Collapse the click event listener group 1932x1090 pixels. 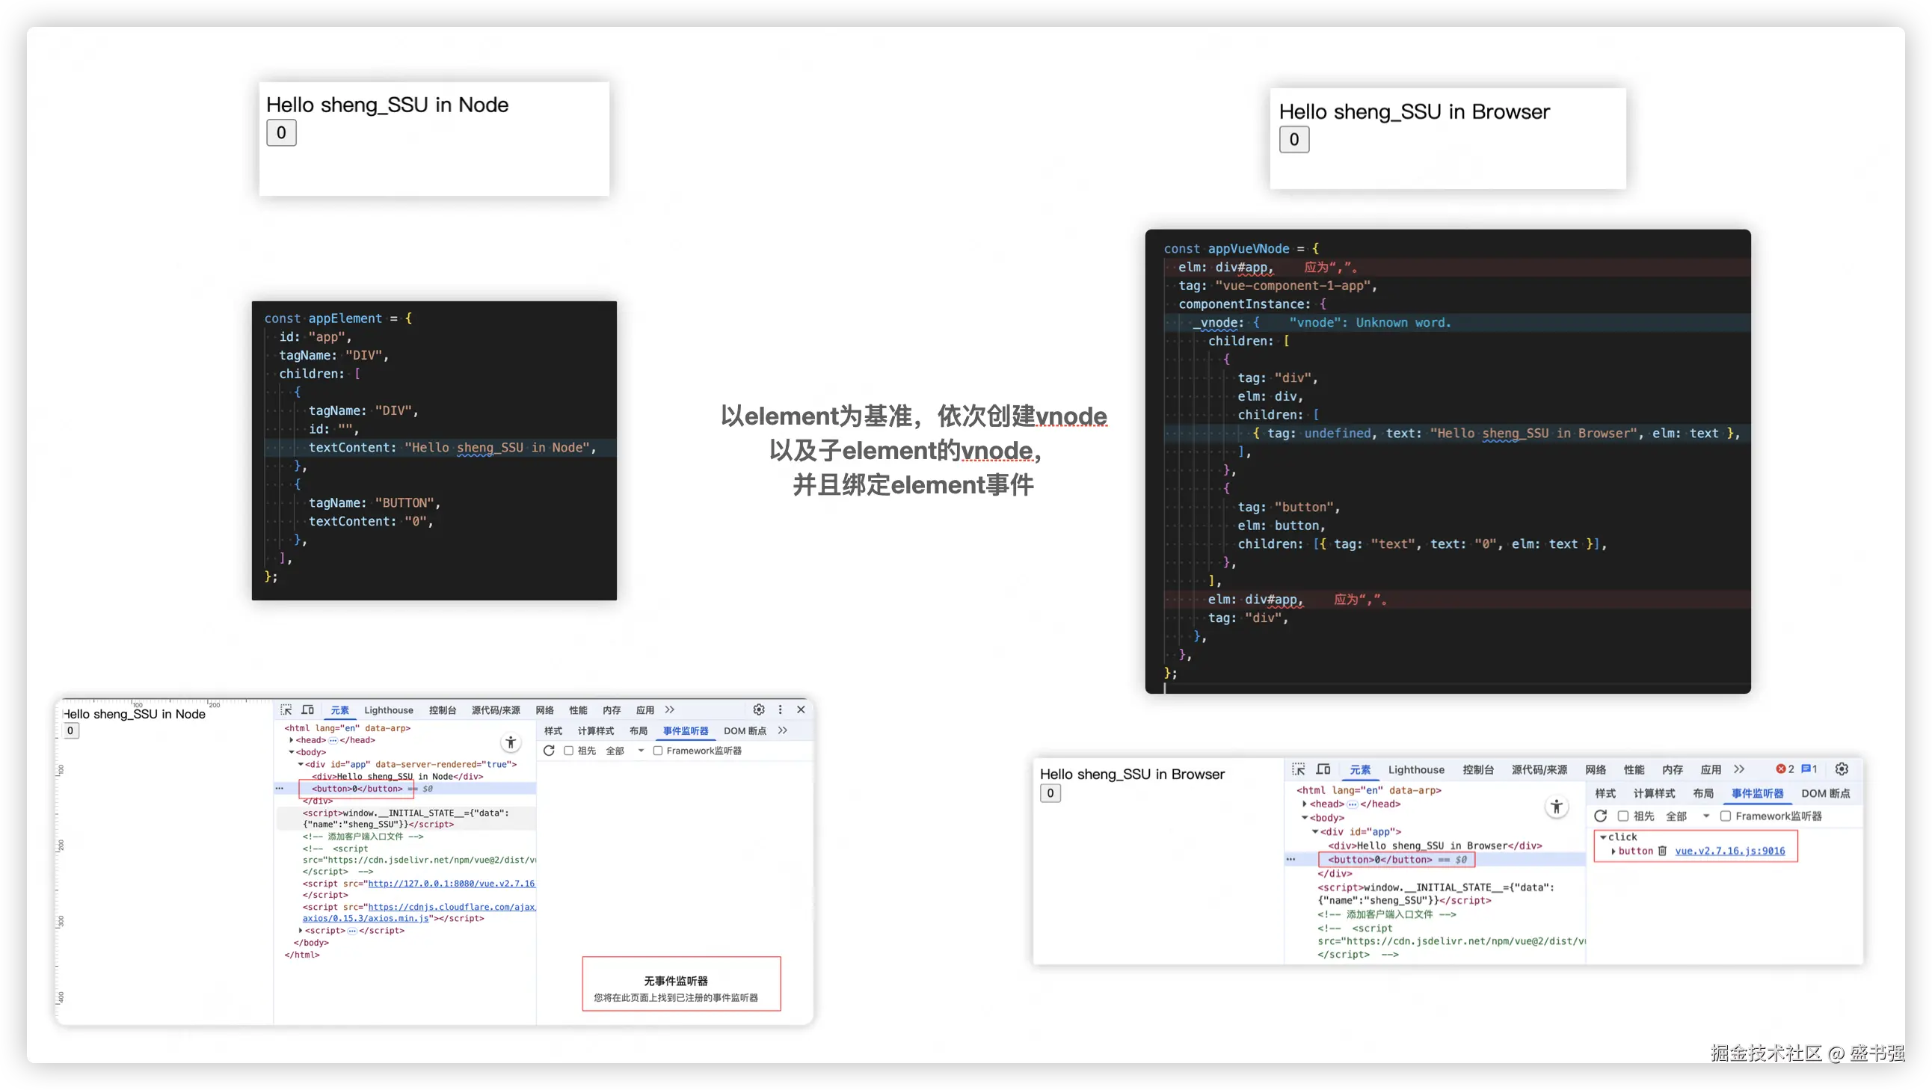coord(1604,837)
